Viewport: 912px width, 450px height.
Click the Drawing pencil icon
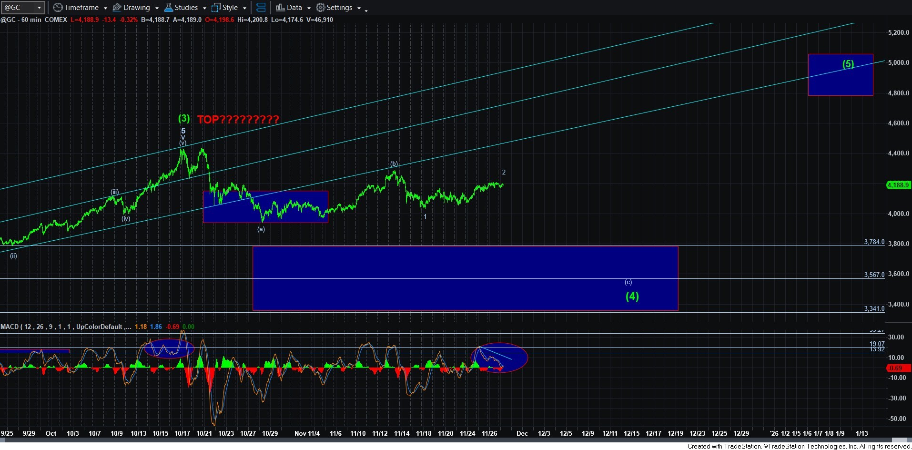tap(117, 8)
